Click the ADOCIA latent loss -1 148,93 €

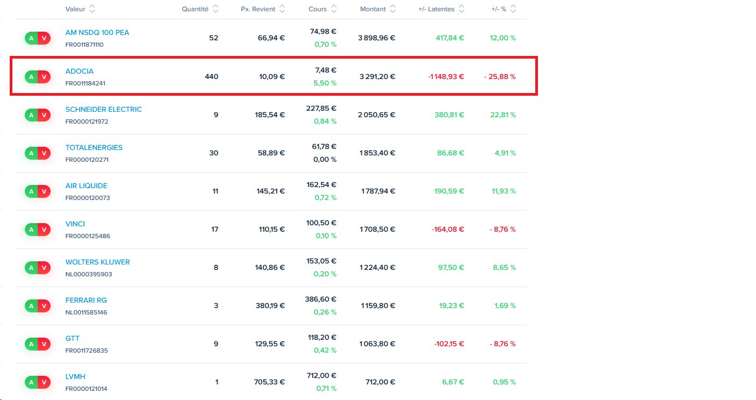pyautogui.click(x=446, y=77)
